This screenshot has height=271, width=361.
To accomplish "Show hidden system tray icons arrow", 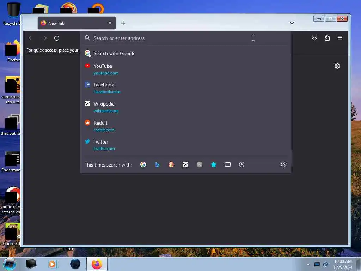I will pos(308,265).
